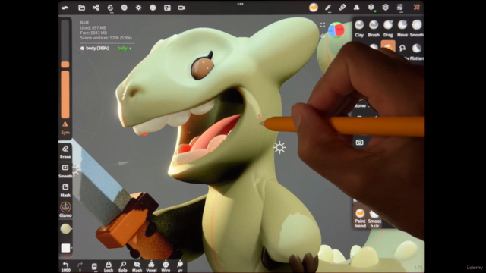Open the Lighting sun menu in toolbar

tap(138, 8)
